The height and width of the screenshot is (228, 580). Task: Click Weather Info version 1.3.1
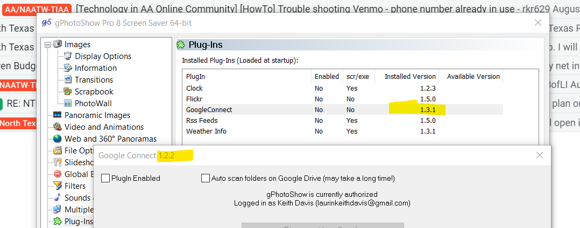pyautogui.click(x=428, y=131)
